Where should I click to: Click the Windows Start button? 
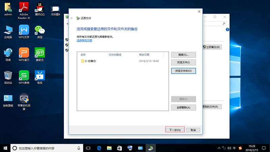[x=5, y=148]
